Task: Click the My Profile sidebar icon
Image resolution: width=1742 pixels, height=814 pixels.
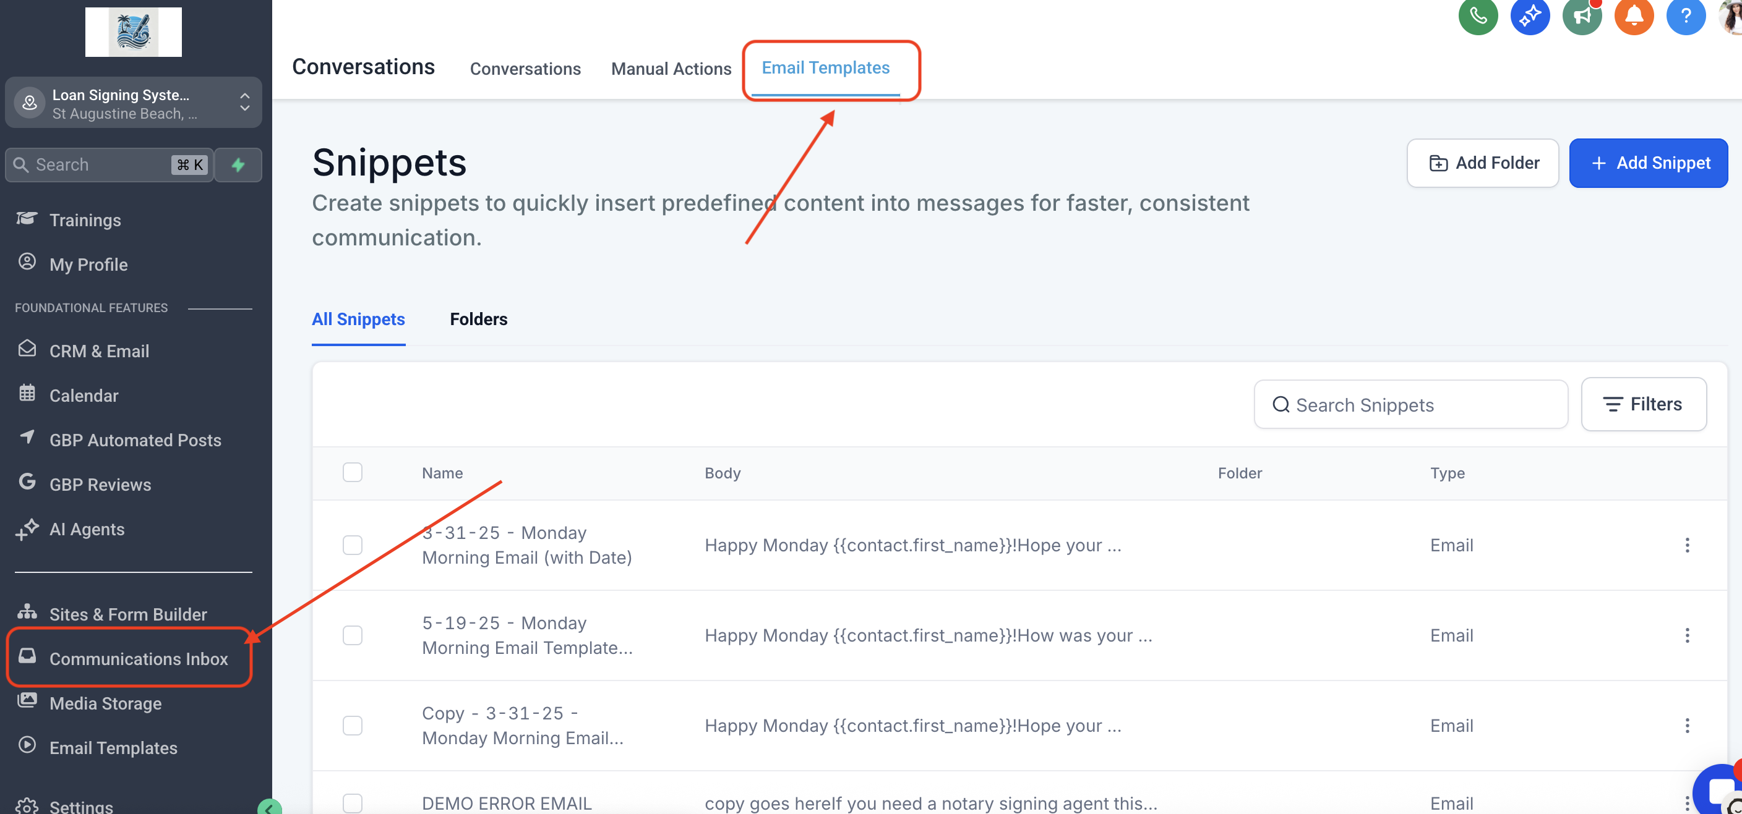Action: pyautogui.click(x=27, y=263)
